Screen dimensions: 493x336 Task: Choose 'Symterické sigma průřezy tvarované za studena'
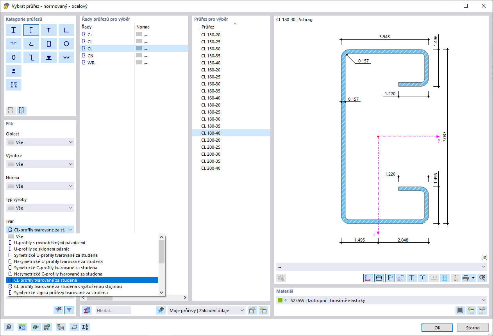(x=82, y=293)
